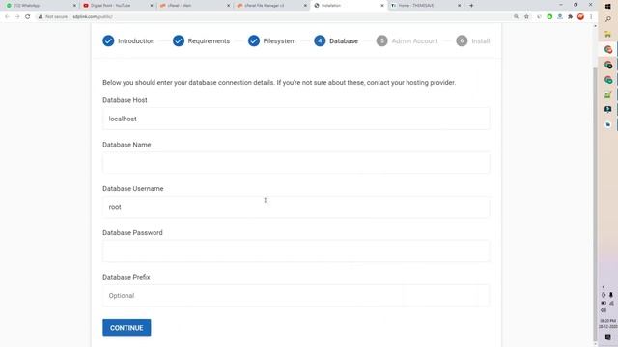The image size is (618, 347).
Task: Click the Database Prefix label
Action: coord(126,277)
